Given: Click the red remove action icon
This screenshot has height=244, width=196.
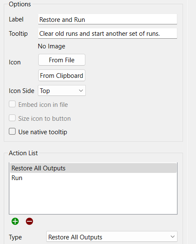Looking at the screenshot, I should point(29,221).
